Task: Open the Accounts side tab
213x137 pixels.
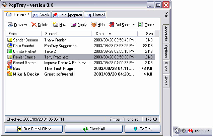Action: click(x=166, y=34)
